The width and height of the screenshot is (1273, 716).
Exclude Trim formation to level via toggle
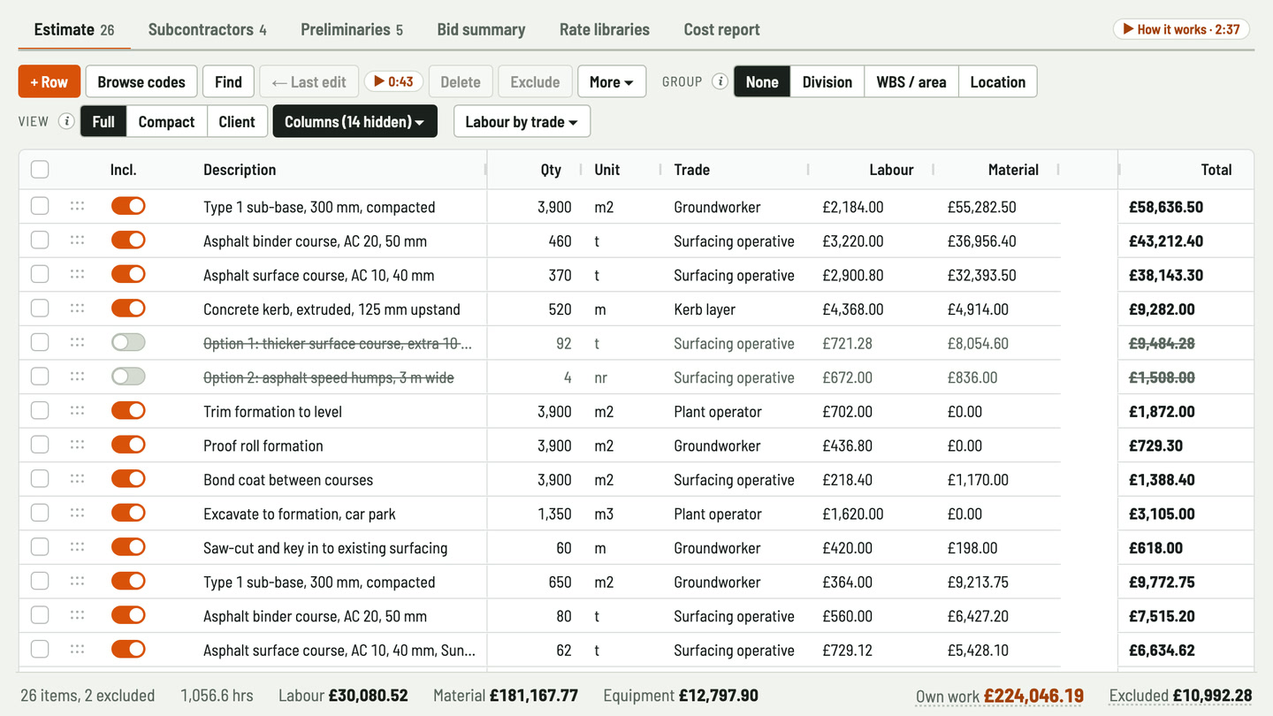click(128, 411)
